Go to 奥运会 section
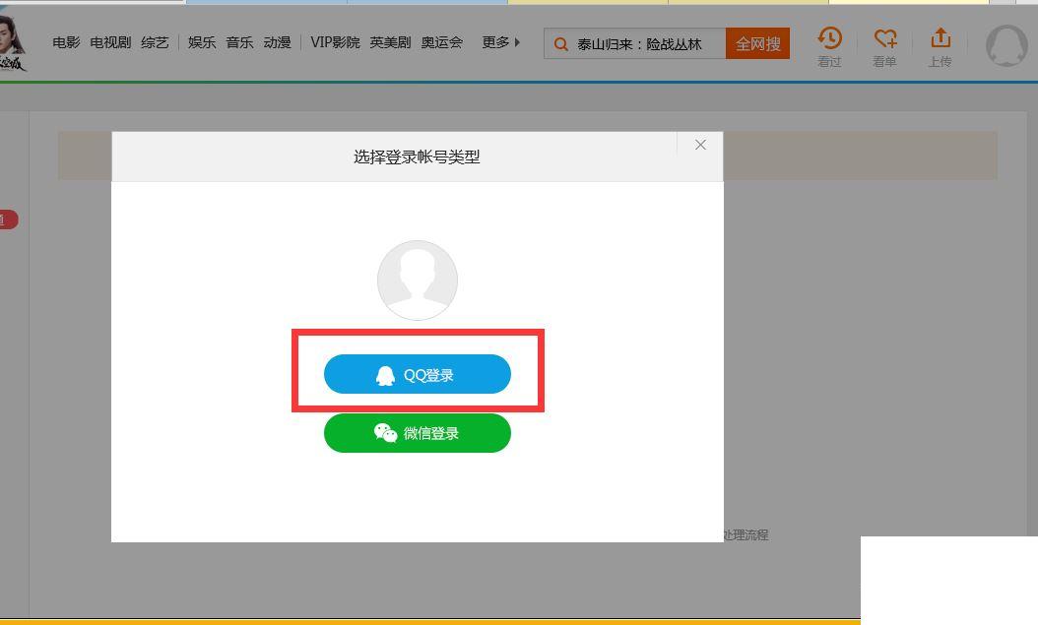This screenshot has width=1038, height=625. 441,43
